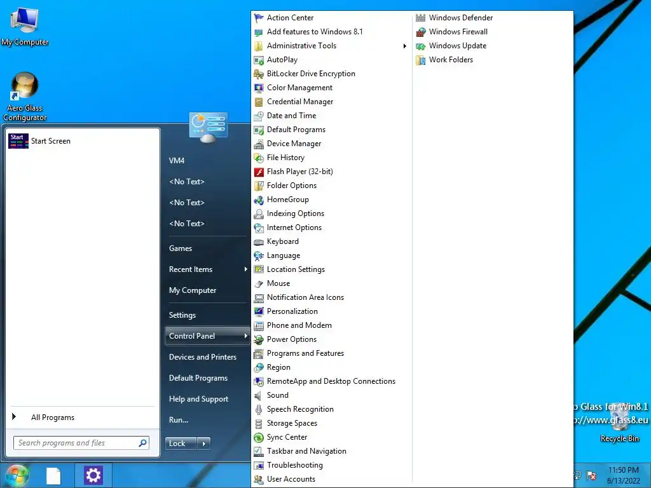
Task: Click the Indexing Options icon
Action: (x=259, y=213)
